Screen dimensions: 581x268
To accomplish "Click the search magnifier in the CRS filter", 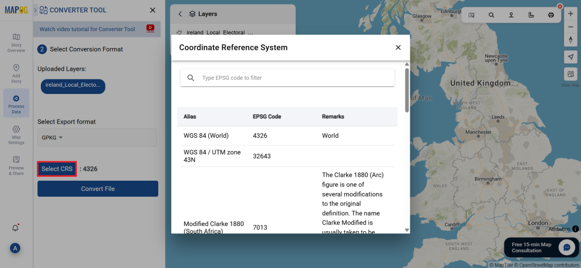I will pos(191,78).
